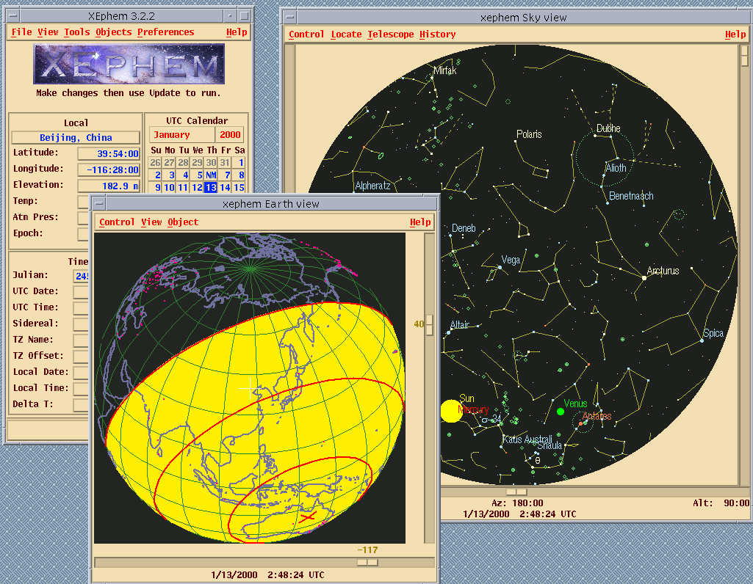Open the Earth view Control menu
This screenshot has height=584, width=753.
click(117, 222)
